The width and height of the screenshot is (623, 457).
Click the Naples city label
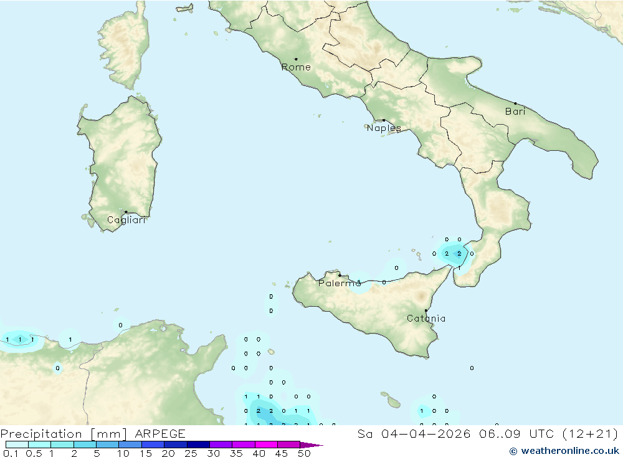[384, 128]
